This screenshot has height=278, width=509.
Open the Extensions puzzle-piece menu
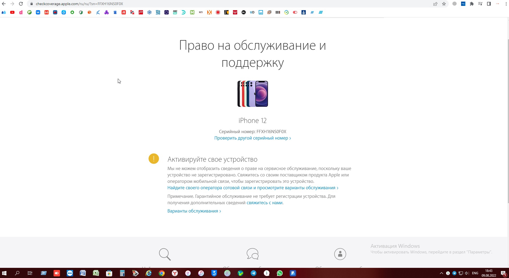pyautogui.click(x=472, y=4)
